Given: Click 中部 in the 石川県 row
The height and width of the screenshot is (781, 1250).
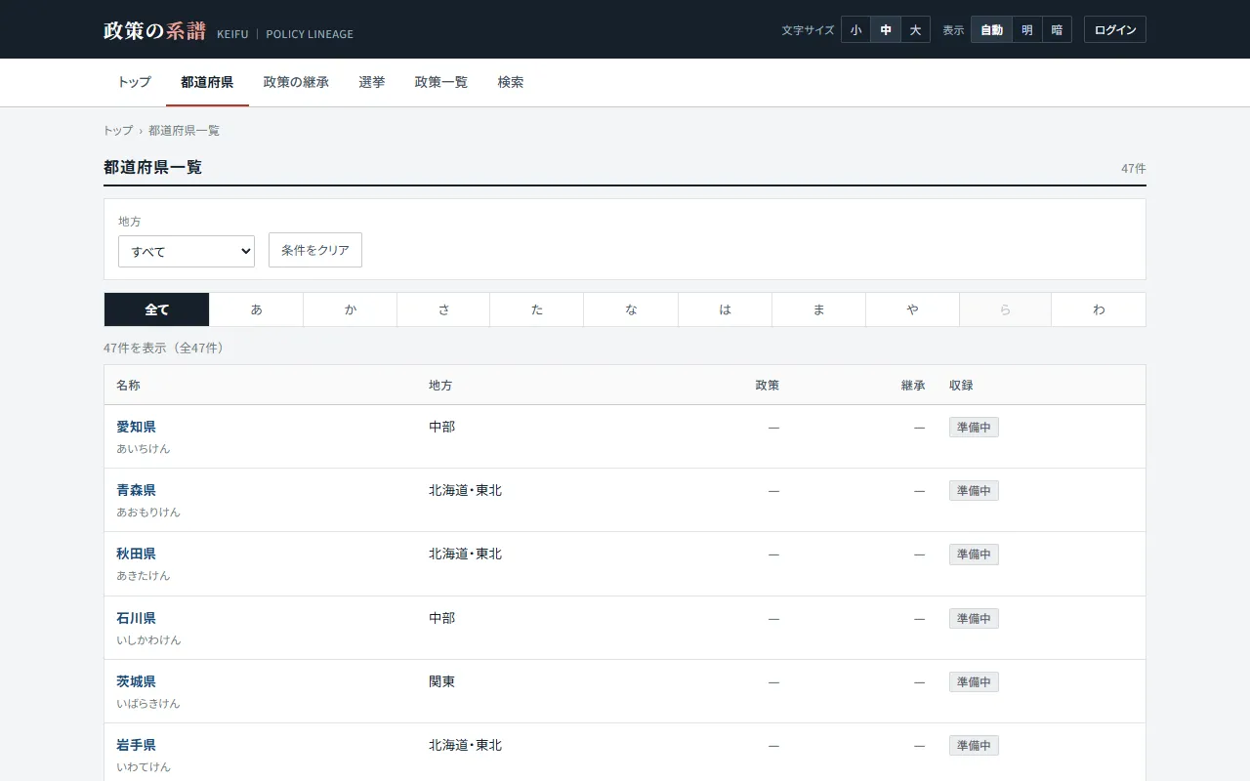Looking at the screenshot, I should pyautogui.click(x=441, y=618).
